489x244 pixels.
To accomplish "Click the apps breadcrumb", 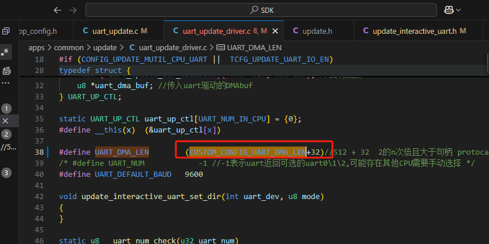I will [36, 48].
